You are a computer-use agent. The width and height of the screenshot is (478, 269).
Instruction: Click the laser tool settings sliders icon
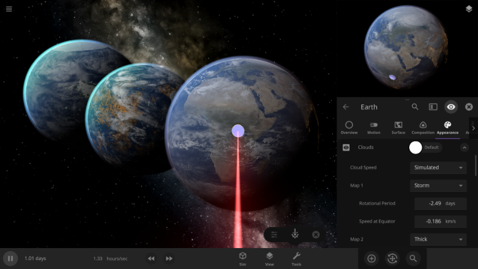coord(274,235)
